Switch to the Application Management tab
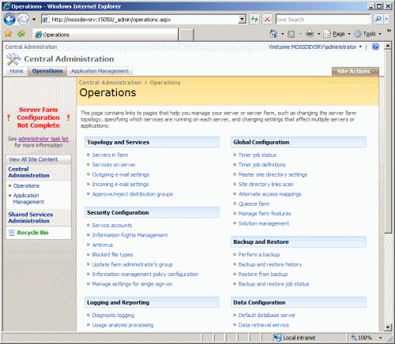This screenshot has width=395, height=344. point(100,71)
